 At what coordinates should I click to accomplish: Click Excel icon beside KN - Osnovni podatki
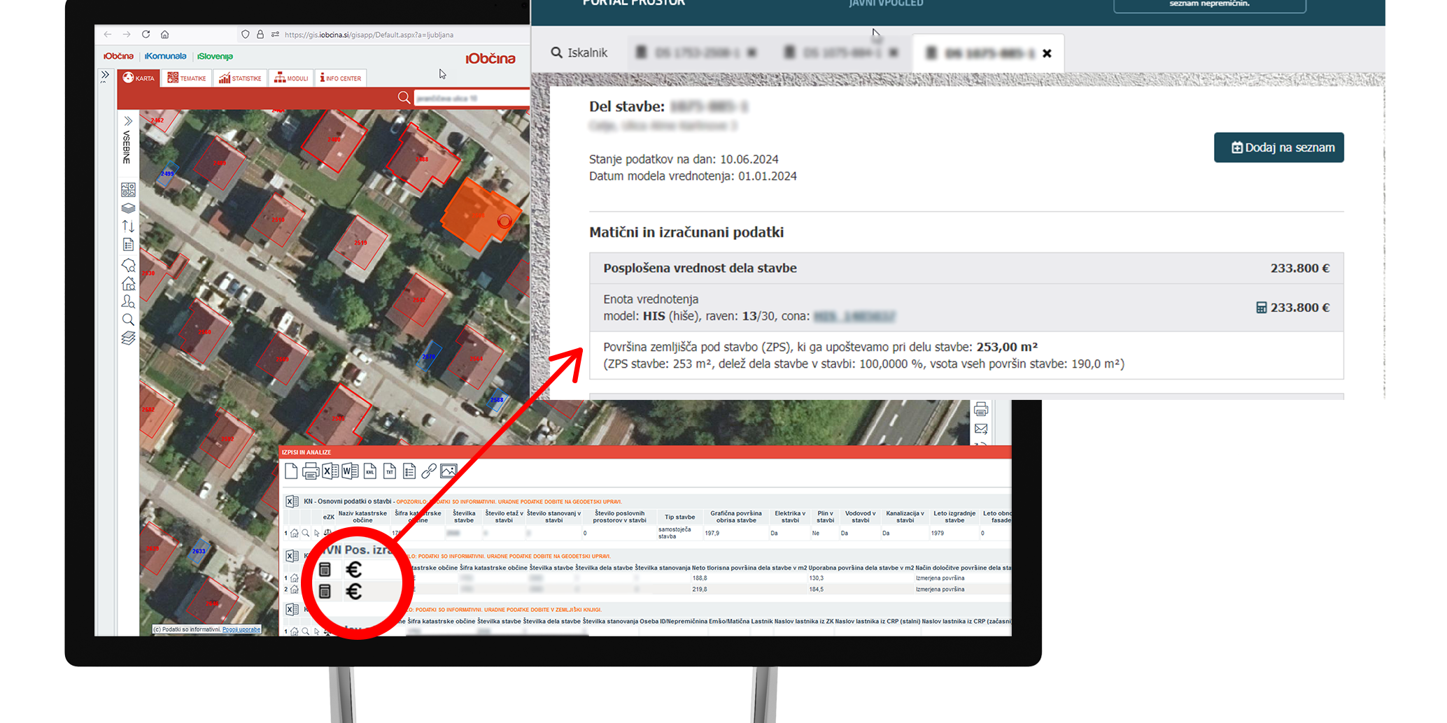[292, 501]
